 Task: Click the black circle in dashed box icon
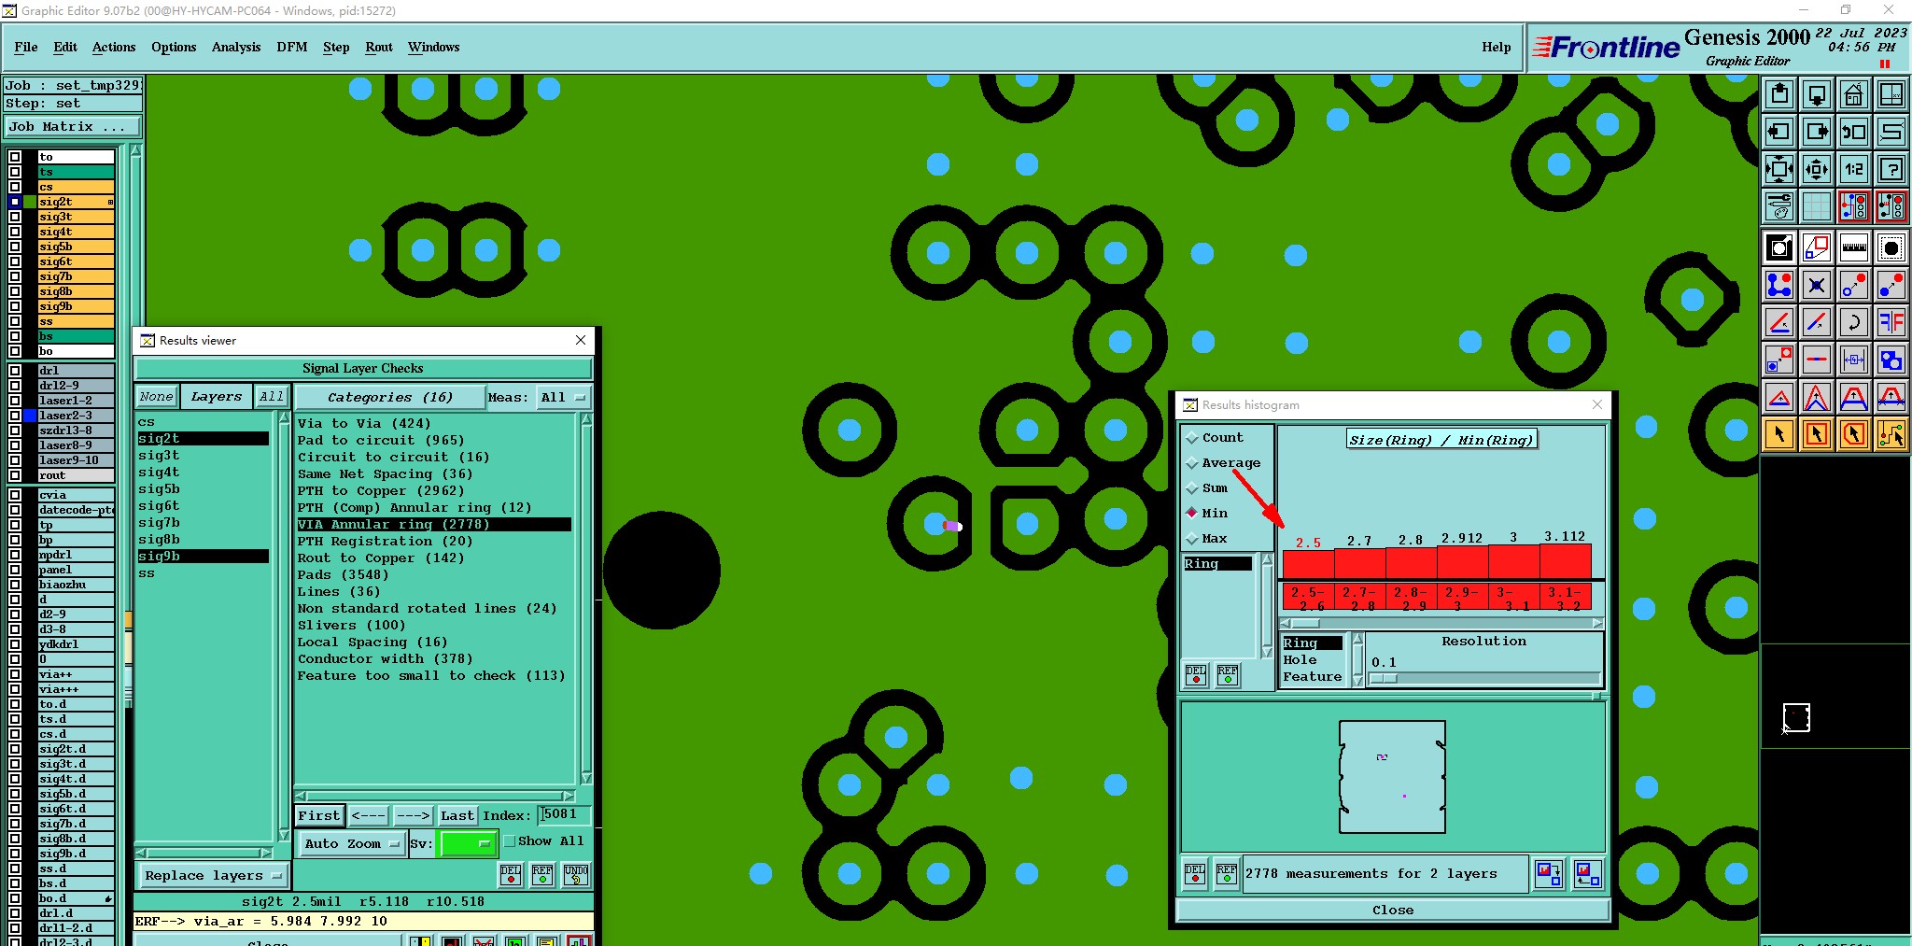pos(1891,247)
